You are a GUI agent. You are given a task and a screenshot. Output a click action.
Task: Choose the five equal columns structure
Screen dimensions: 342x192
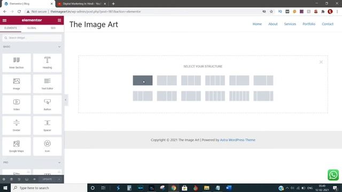[215, 96]
